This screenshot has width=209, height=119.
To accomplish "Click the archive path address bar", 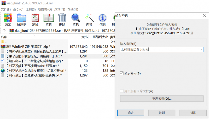I will [x=62, y=31].
